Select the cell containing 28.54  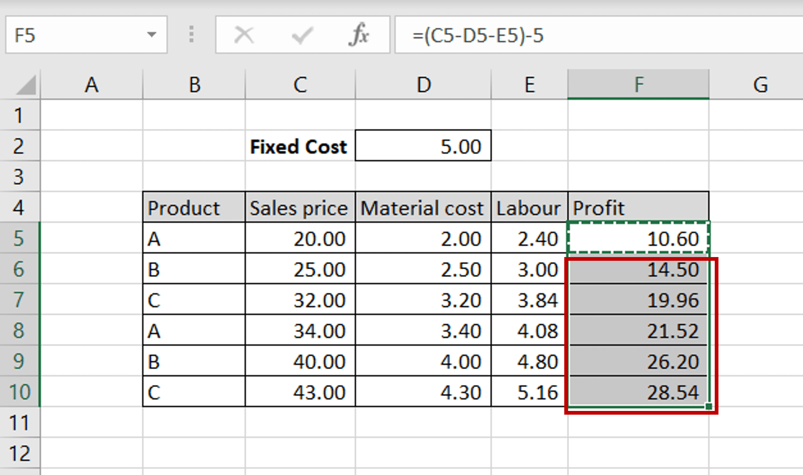click(x=638, y=392)
